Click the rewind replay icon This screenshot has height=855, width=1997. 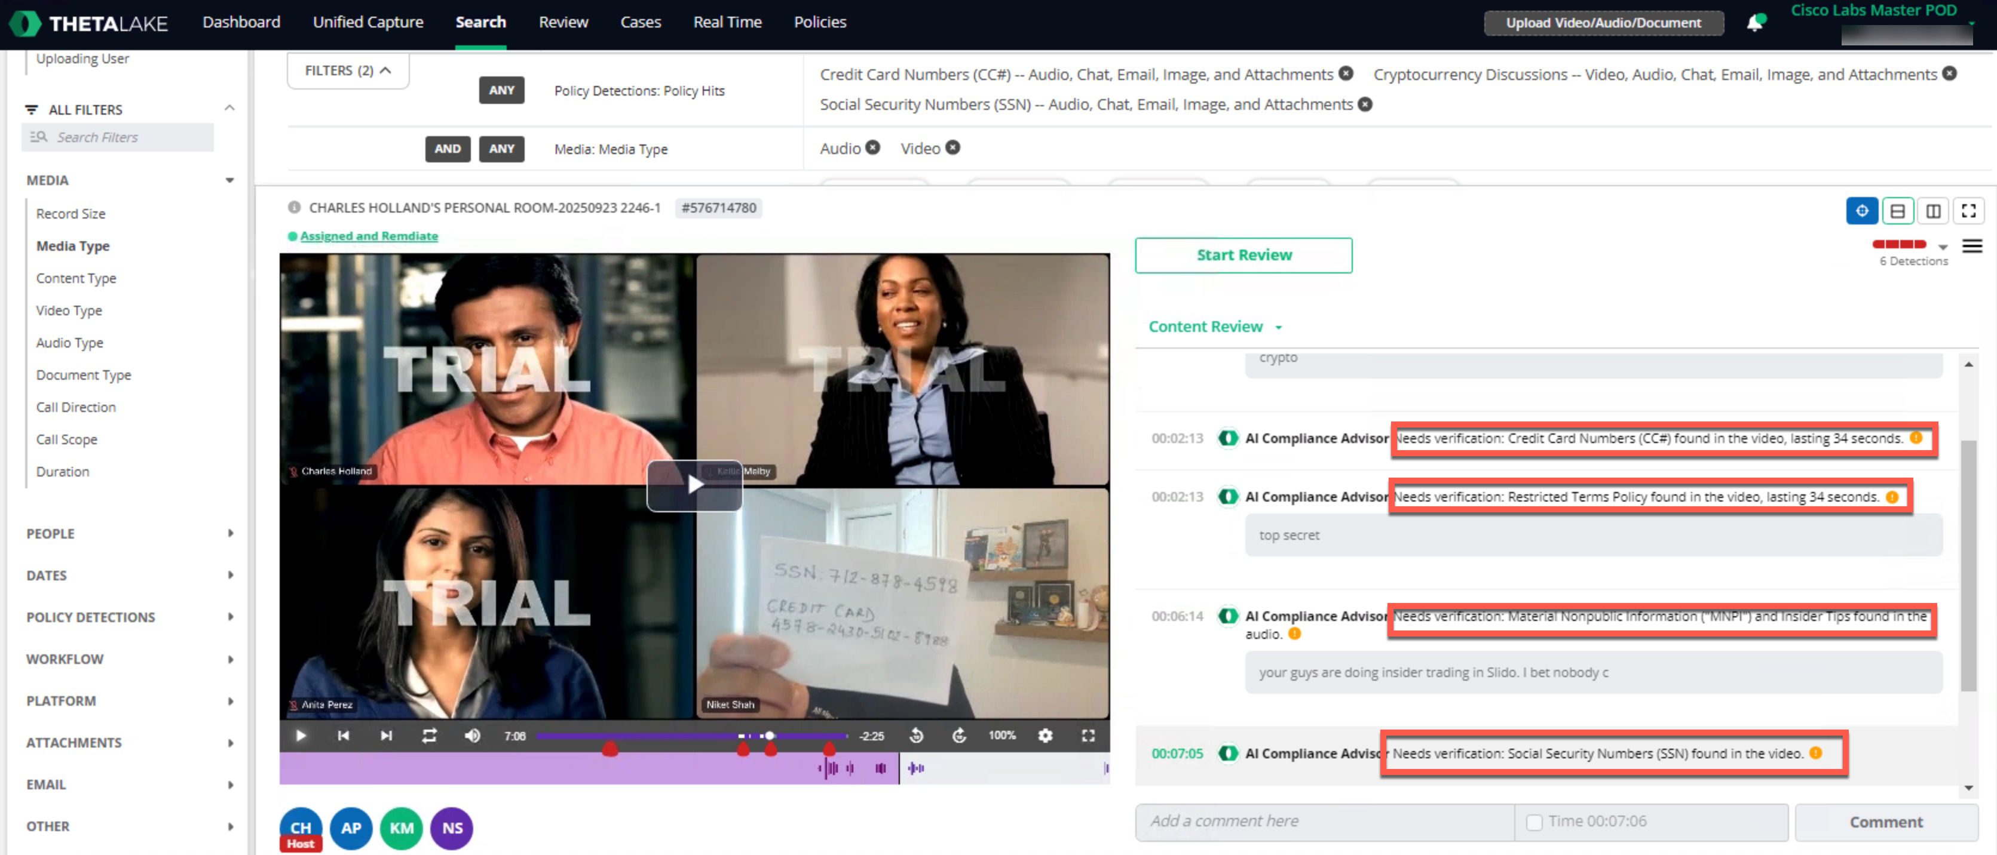916,736
